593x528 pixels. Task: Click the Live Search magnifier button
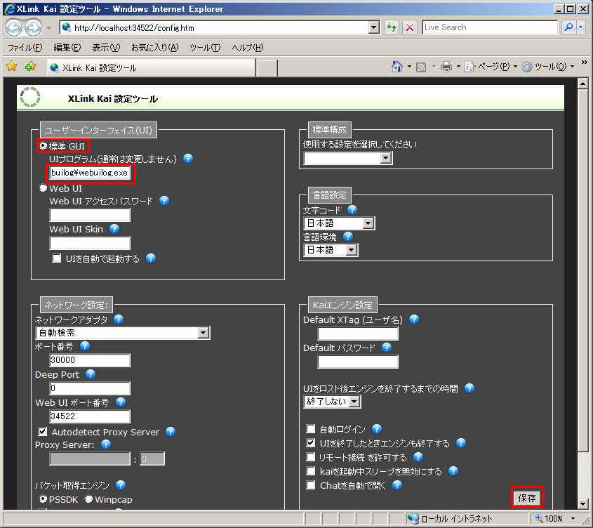tap(568, 27)
